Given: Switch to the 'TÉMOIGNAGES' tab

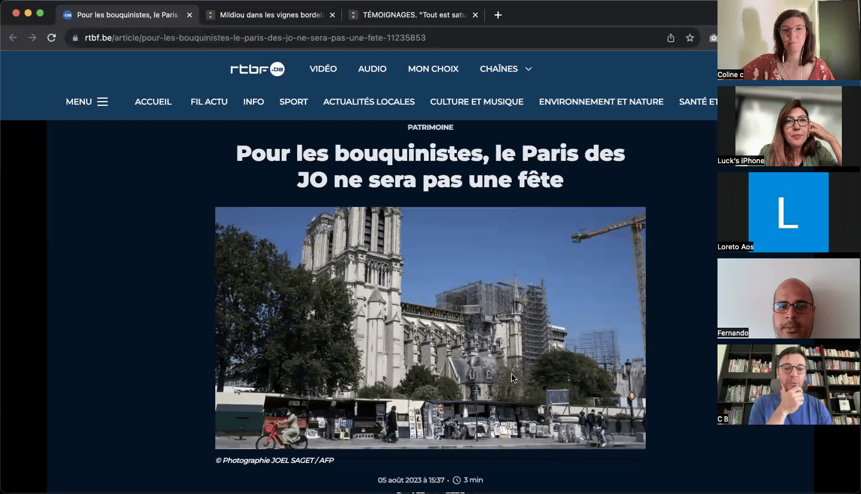Looking at the screenshot, I should 414,15.
